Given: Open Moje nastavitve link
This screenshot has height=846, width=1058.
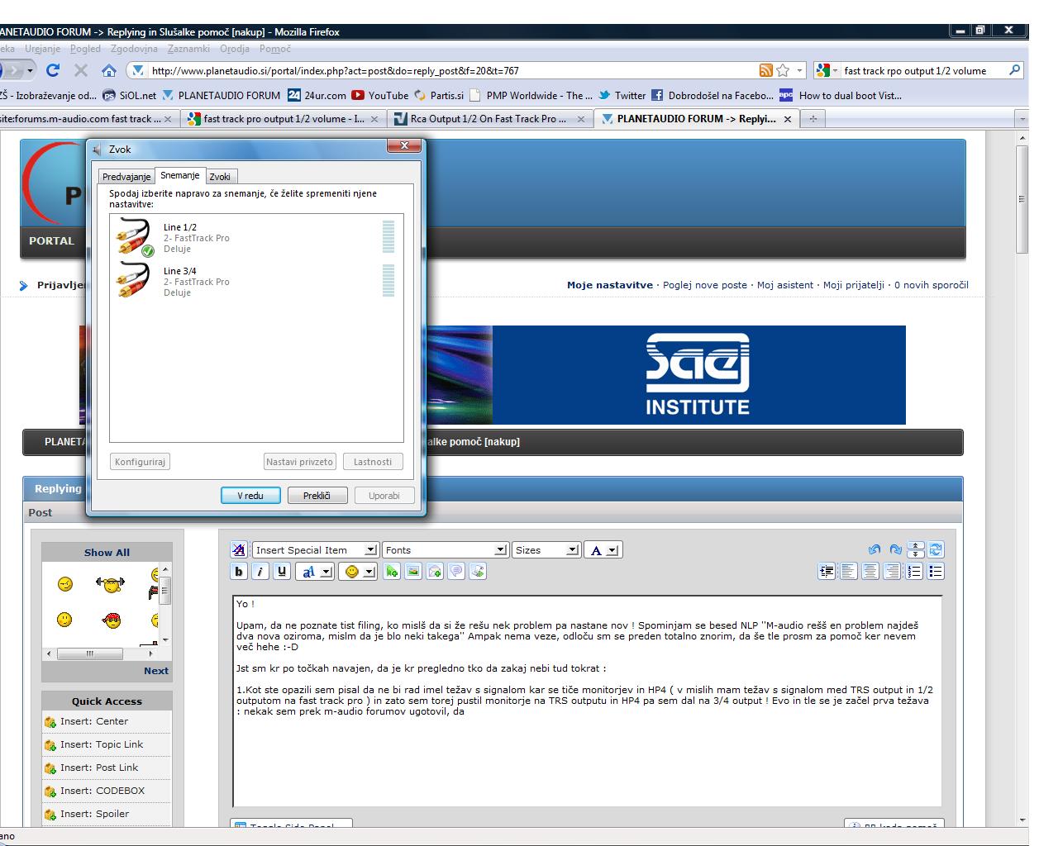Looking at the screenshot, I should pos(609,285).
